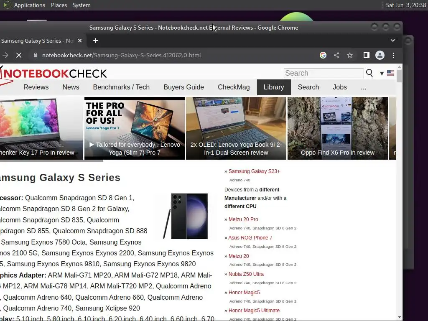Click the Samsung Galaxy phone product image
The height and width of the screenshot is (321, 428).
coord(186,216)
